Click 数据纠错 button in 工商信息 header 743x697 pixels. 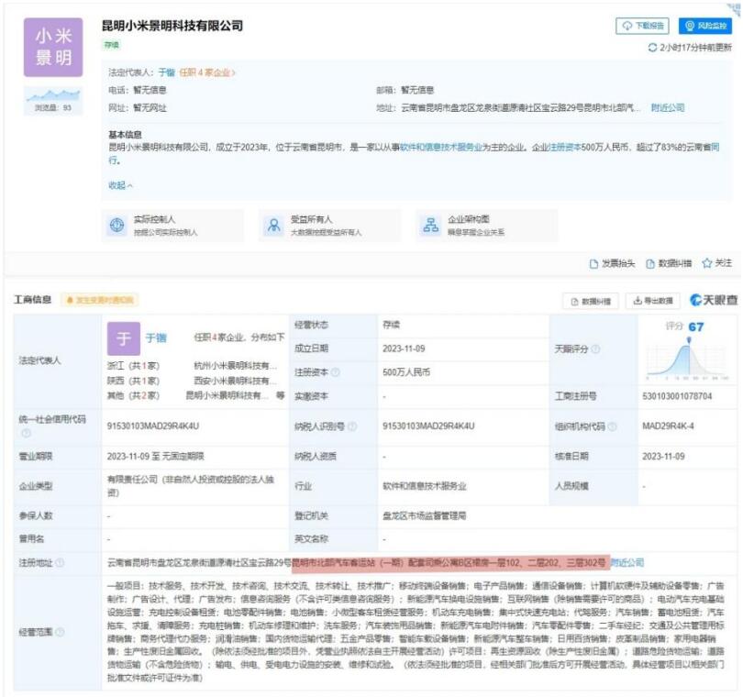point(589,300)
